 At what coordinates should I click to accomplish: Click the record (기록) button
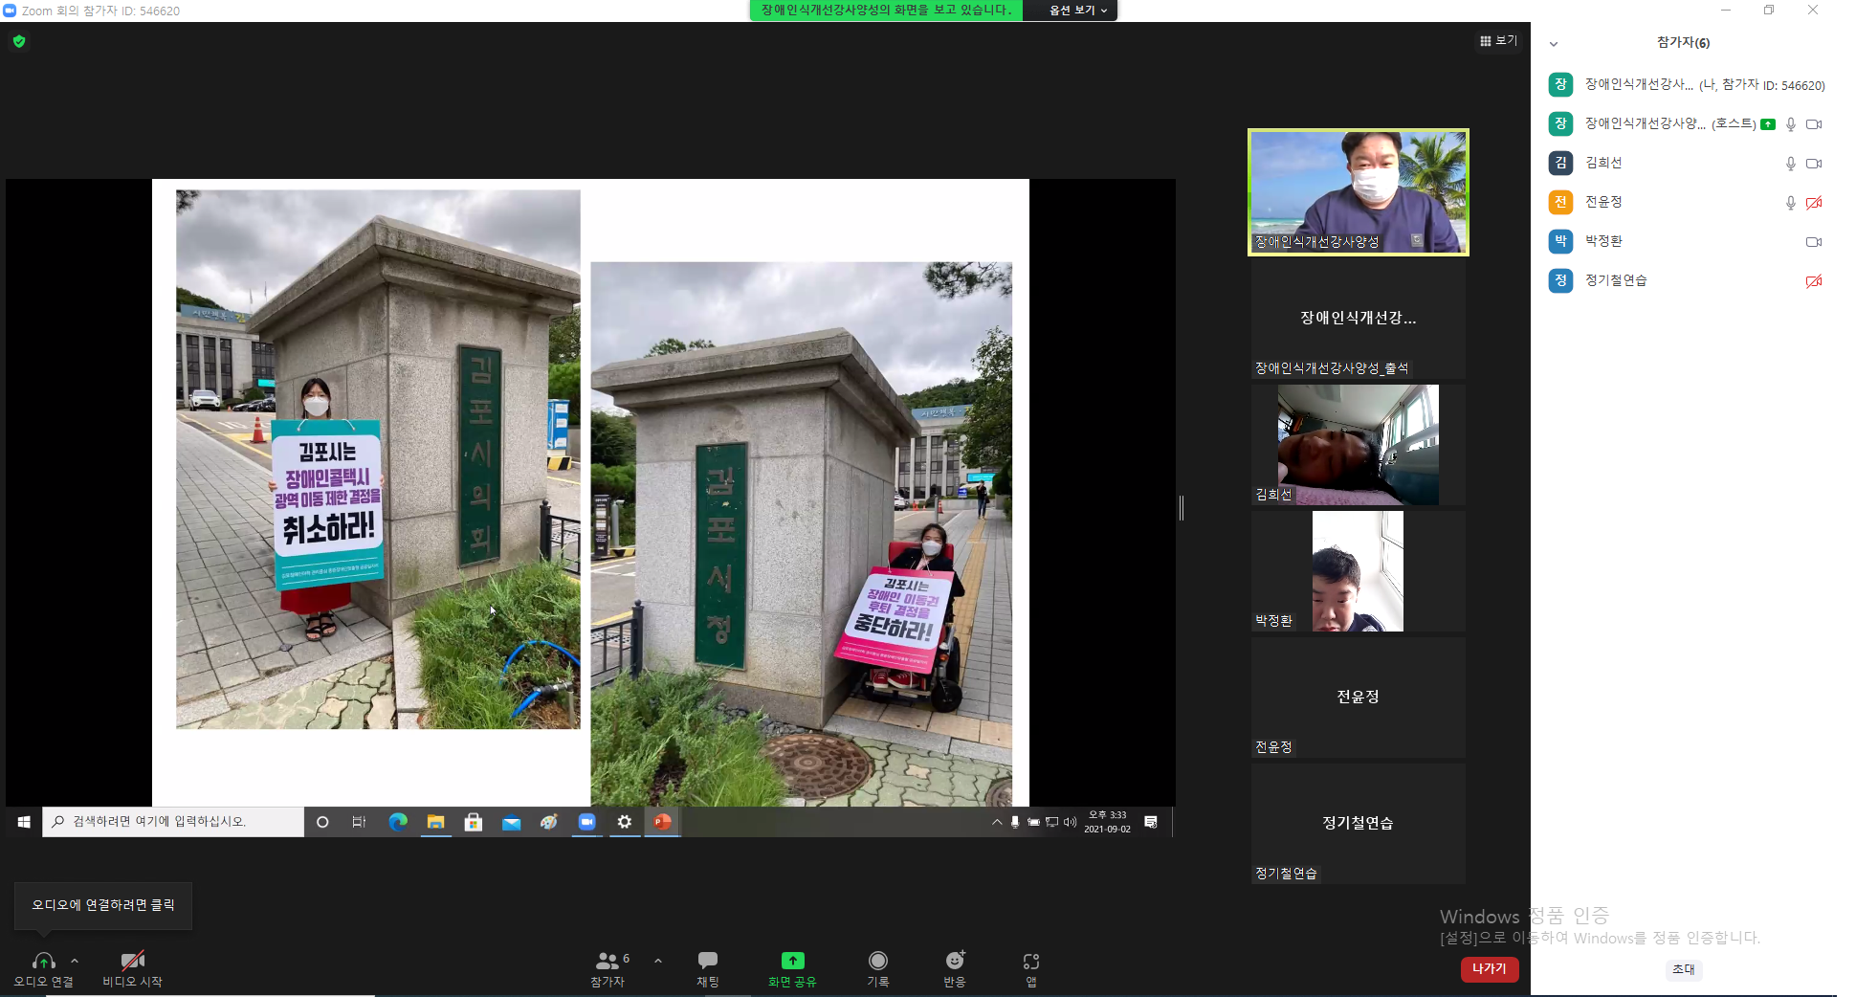coord(878,968)
